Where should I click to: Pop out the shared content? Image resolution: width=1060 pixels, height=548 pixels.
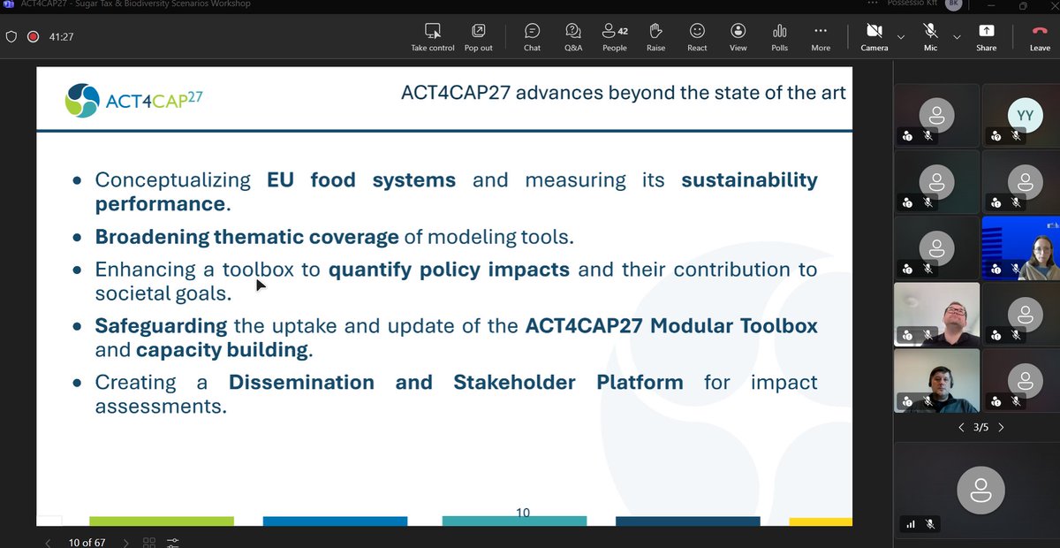click(x=478, y=37)
